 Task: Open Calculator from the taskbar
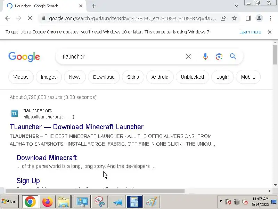134,202
